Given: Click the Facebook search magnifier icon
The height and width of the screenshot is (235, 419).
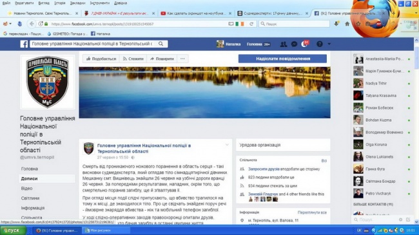Looking at the screenshot, I should coord(161,44).
